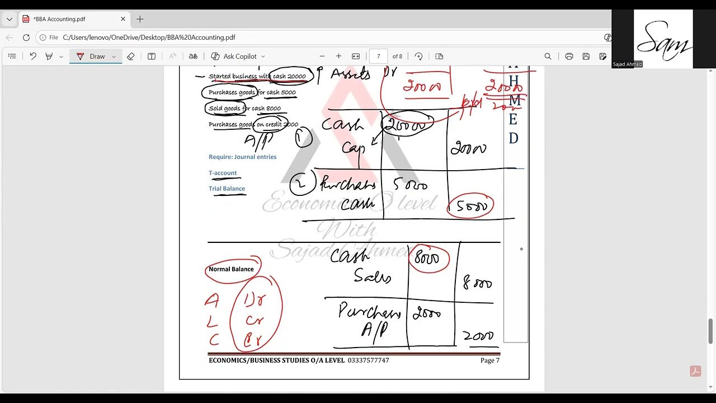Open a new browser tab

coord(140,19)
